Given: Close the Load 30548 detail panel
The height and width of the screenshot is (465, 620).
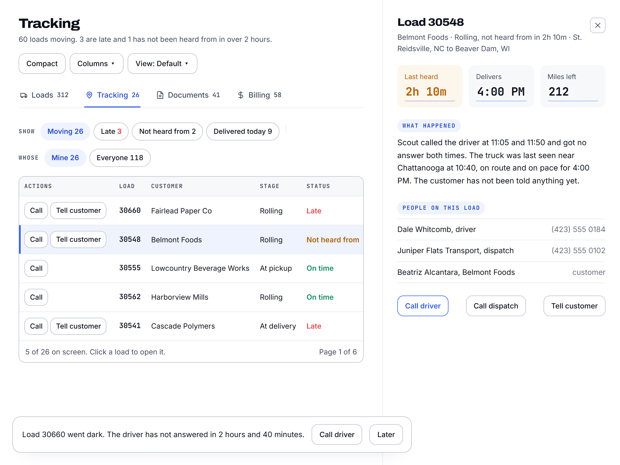Looking at the screenshot, I should coord(597,26).
